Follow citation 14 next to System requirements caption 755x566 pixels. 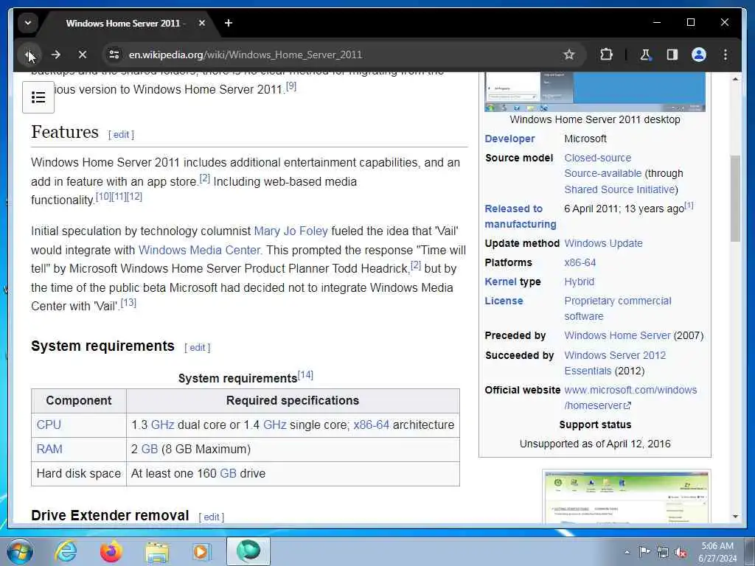[x=305, y=375]
